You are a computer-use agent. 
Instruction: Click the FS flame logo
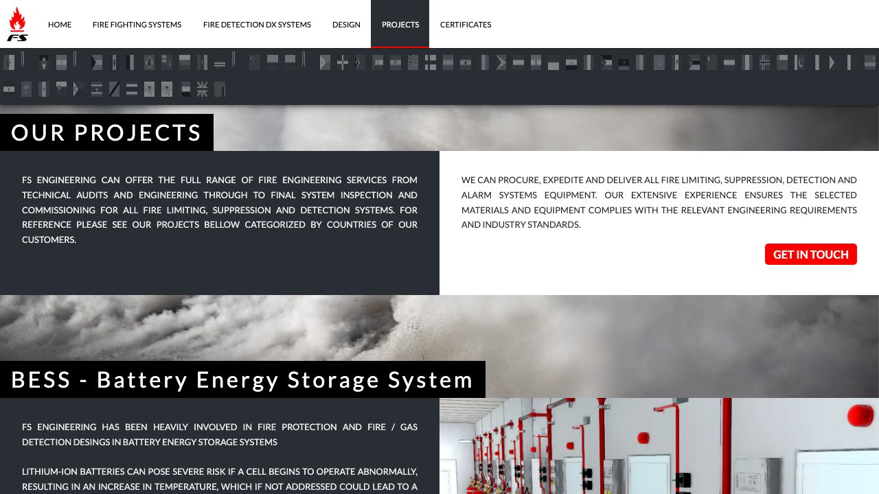tap(17, 24)
